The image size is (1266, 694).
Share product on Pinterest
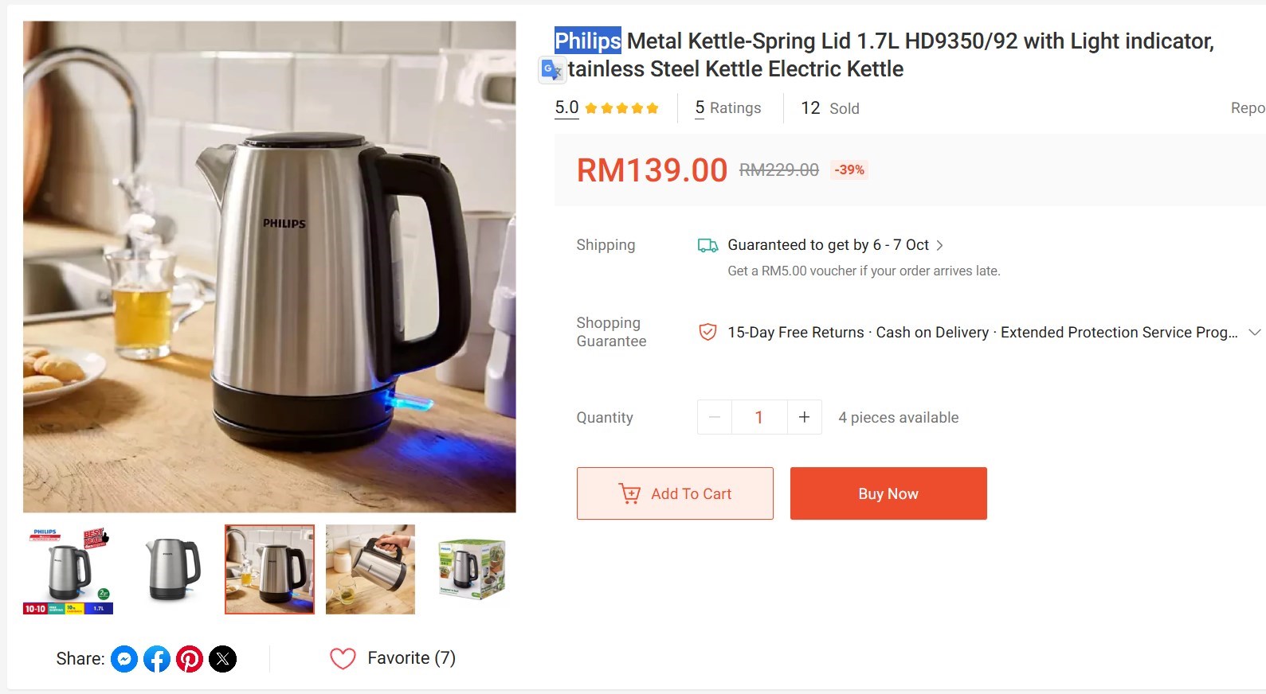[190, 659]
